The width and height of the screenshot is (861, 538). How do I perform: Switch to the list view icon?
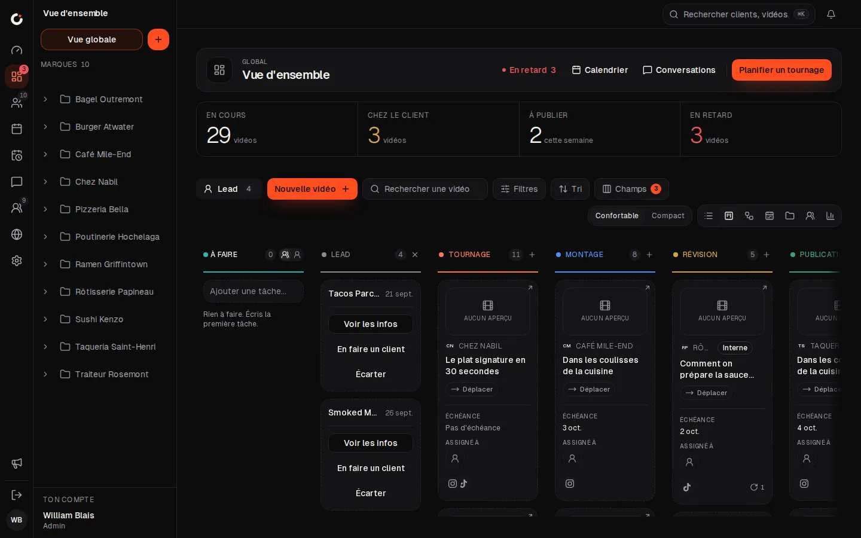coord(709,216)
